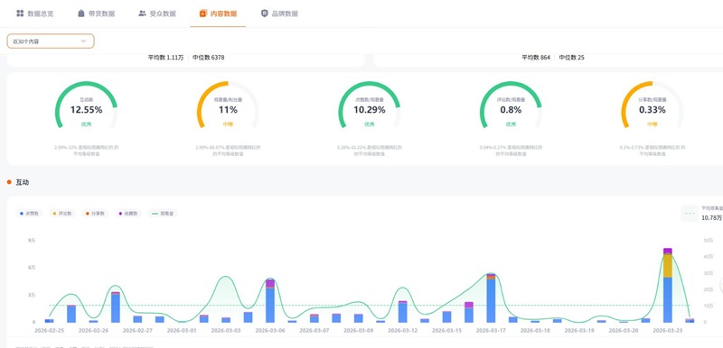Click the 平均数 1.11万 text
This screenshot has height=348, width=723.
(x=165, y=58)
